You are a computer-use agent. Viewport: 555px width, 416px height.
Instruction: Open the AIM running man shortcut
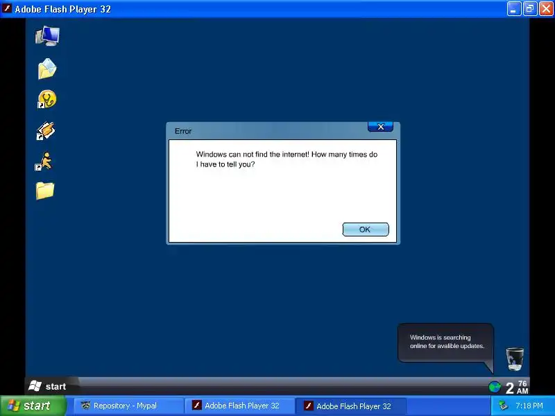44,162
